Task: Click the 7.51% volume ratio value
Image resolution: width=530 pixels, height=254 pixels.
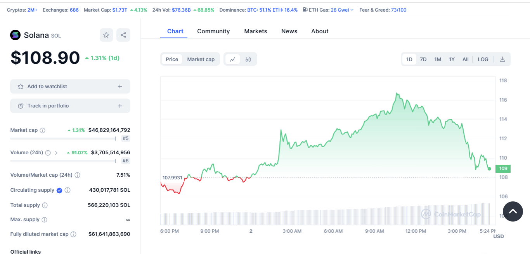Action: pyautogui.click(x=123, y=175)
